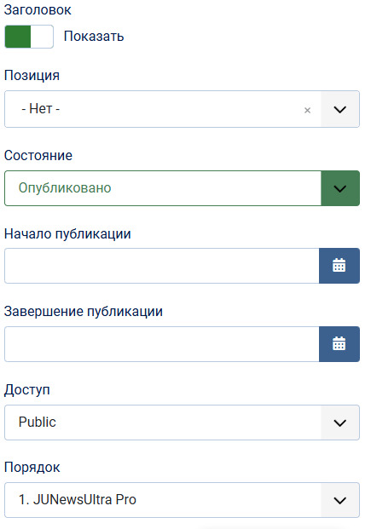Click the Позиция field label
This screenshot has height=529, width=371.
point(32,76)
